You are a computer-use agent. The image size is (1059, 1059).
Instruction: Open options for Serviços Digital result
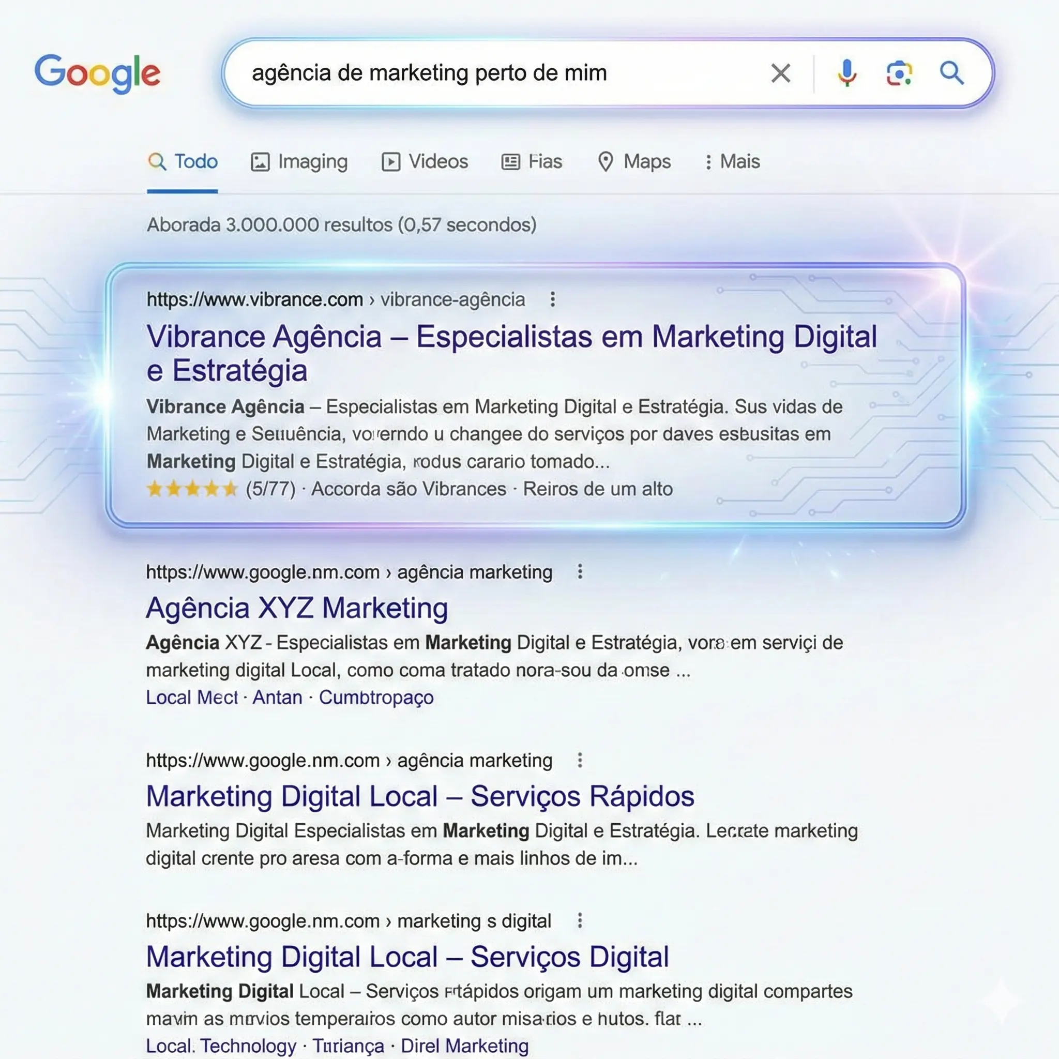coord(580,921)
